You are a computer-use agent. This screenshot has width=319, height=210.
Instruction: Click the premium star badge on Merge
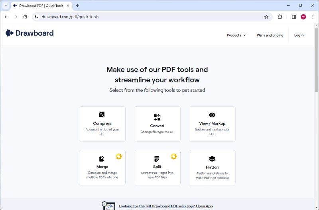118,156
